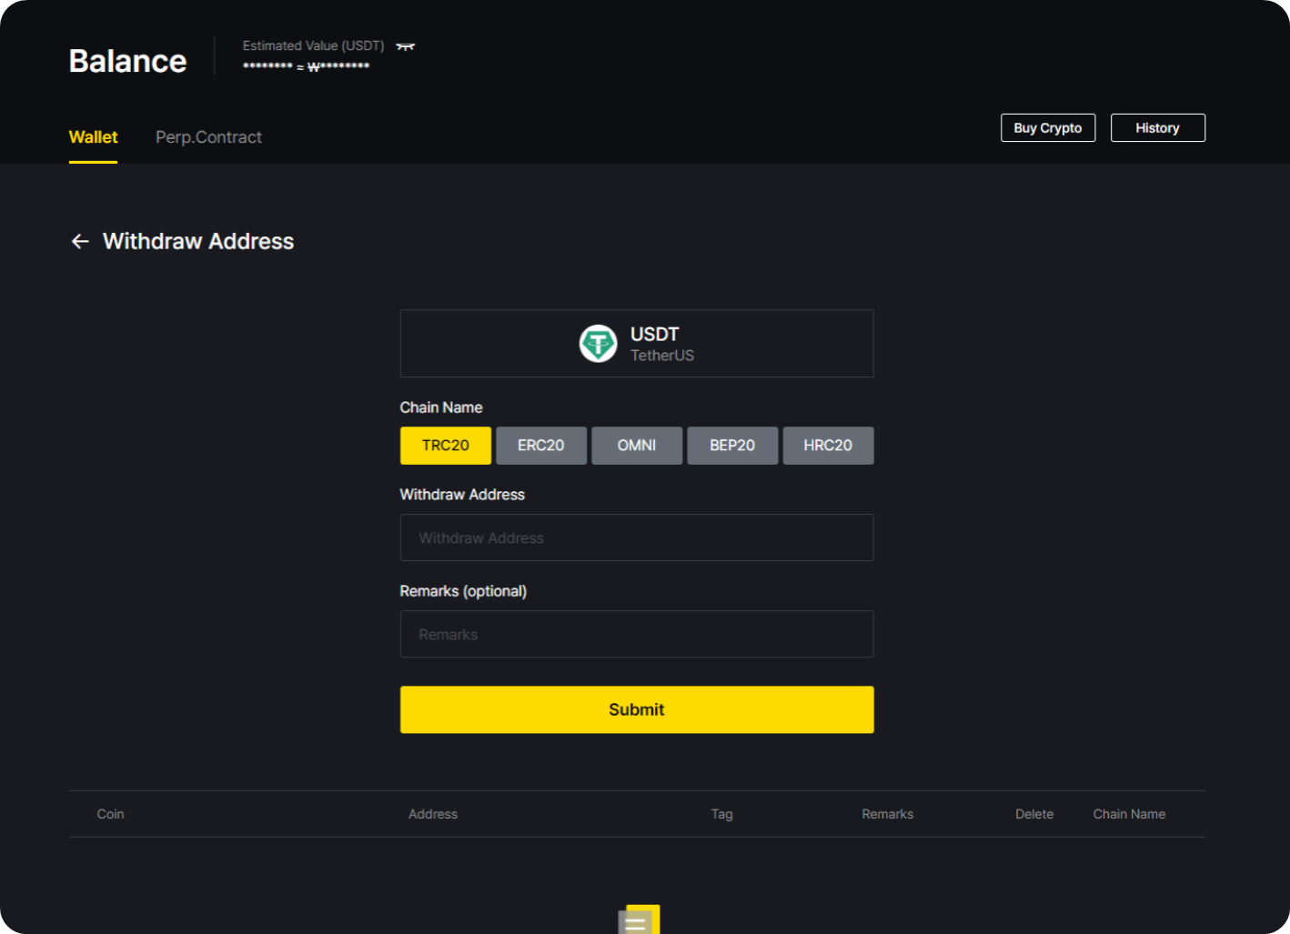Toggle the hide balance eye icon
1290x934 pixels.
(x=406, y=46)
